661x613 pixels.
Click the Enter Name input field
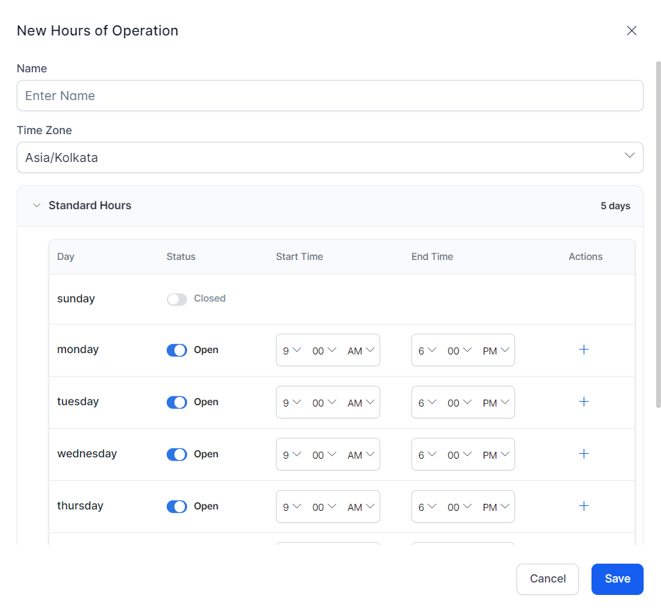[329, 96]
